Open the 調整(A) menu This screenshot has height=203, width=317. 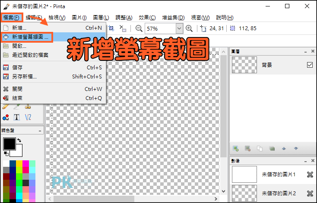pos(124,18)
